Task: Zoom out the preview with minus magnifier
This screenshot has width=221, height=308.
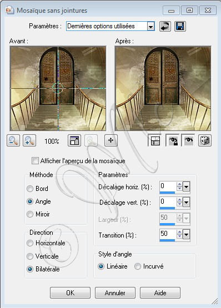Action: [x=13, y=140]
